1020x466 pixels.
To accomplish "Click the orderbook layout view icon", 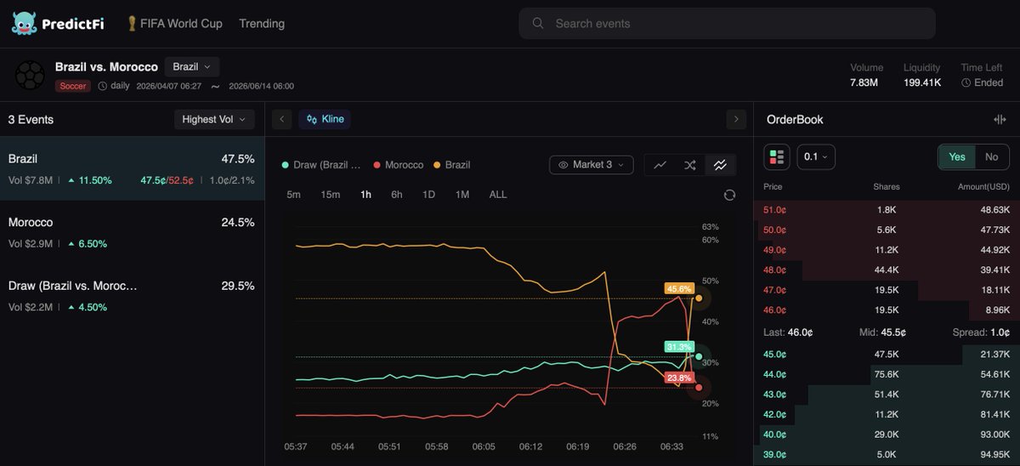I will [x=776, y=156].
